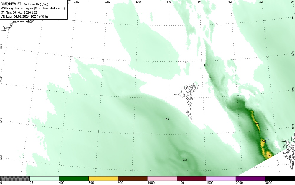Select the 214 CAPE value on the map
The image size is (295, 185).
pos(185,160)
